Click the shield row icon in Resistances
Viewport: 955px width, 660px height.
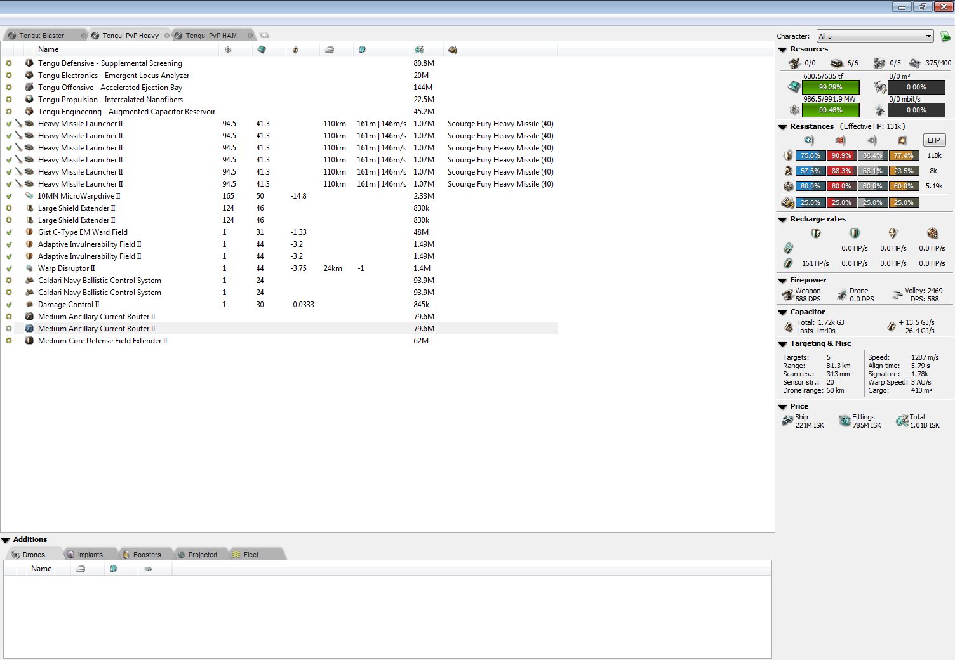point(788,155)
